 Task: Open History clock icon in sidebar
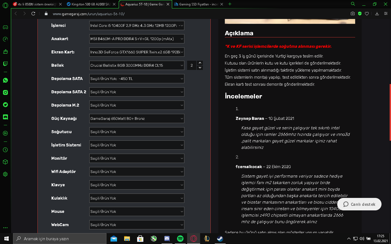point(5,150)
